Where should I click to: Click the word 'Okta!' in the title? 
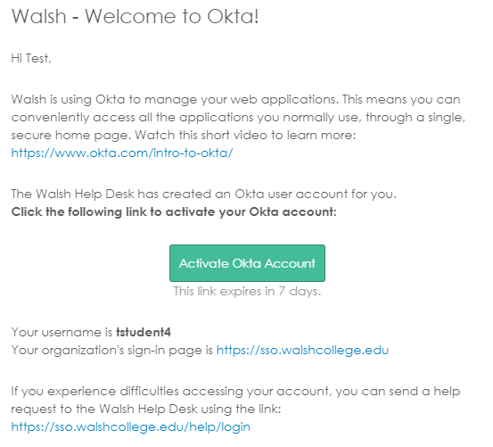233,16
